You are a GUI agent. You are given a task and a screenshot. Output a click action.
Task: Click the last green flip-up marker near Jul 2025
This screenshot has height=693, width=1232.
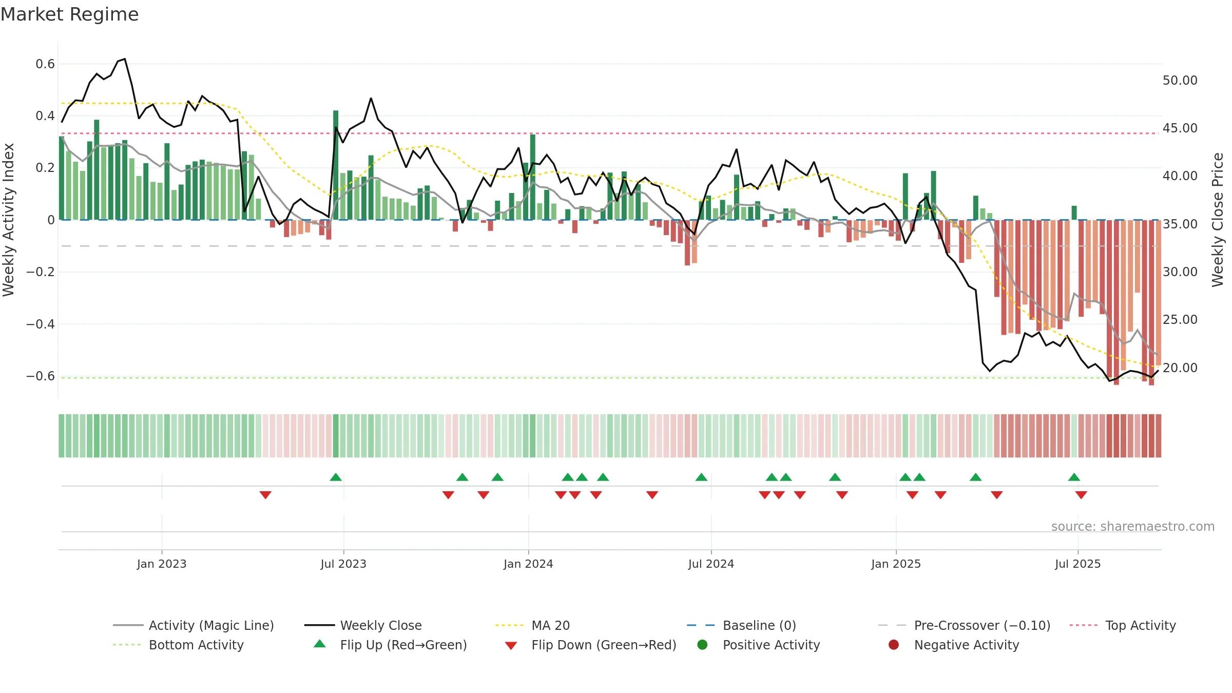click(1074, 477)
